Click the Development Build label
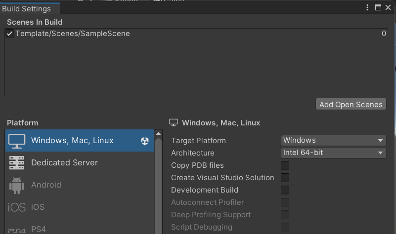This screenshot has height=234, width=396. 205,190
